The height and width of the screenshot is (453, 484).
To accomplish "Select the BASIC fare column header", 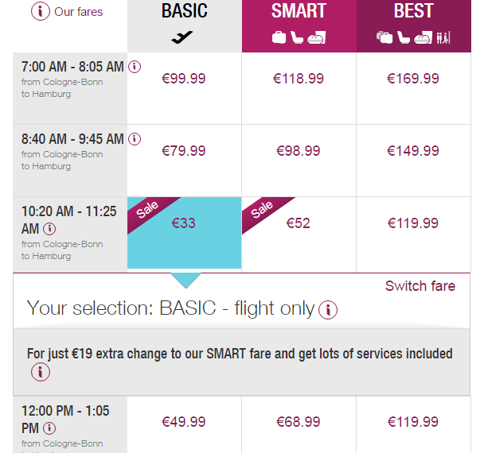I will coord(184,11).
